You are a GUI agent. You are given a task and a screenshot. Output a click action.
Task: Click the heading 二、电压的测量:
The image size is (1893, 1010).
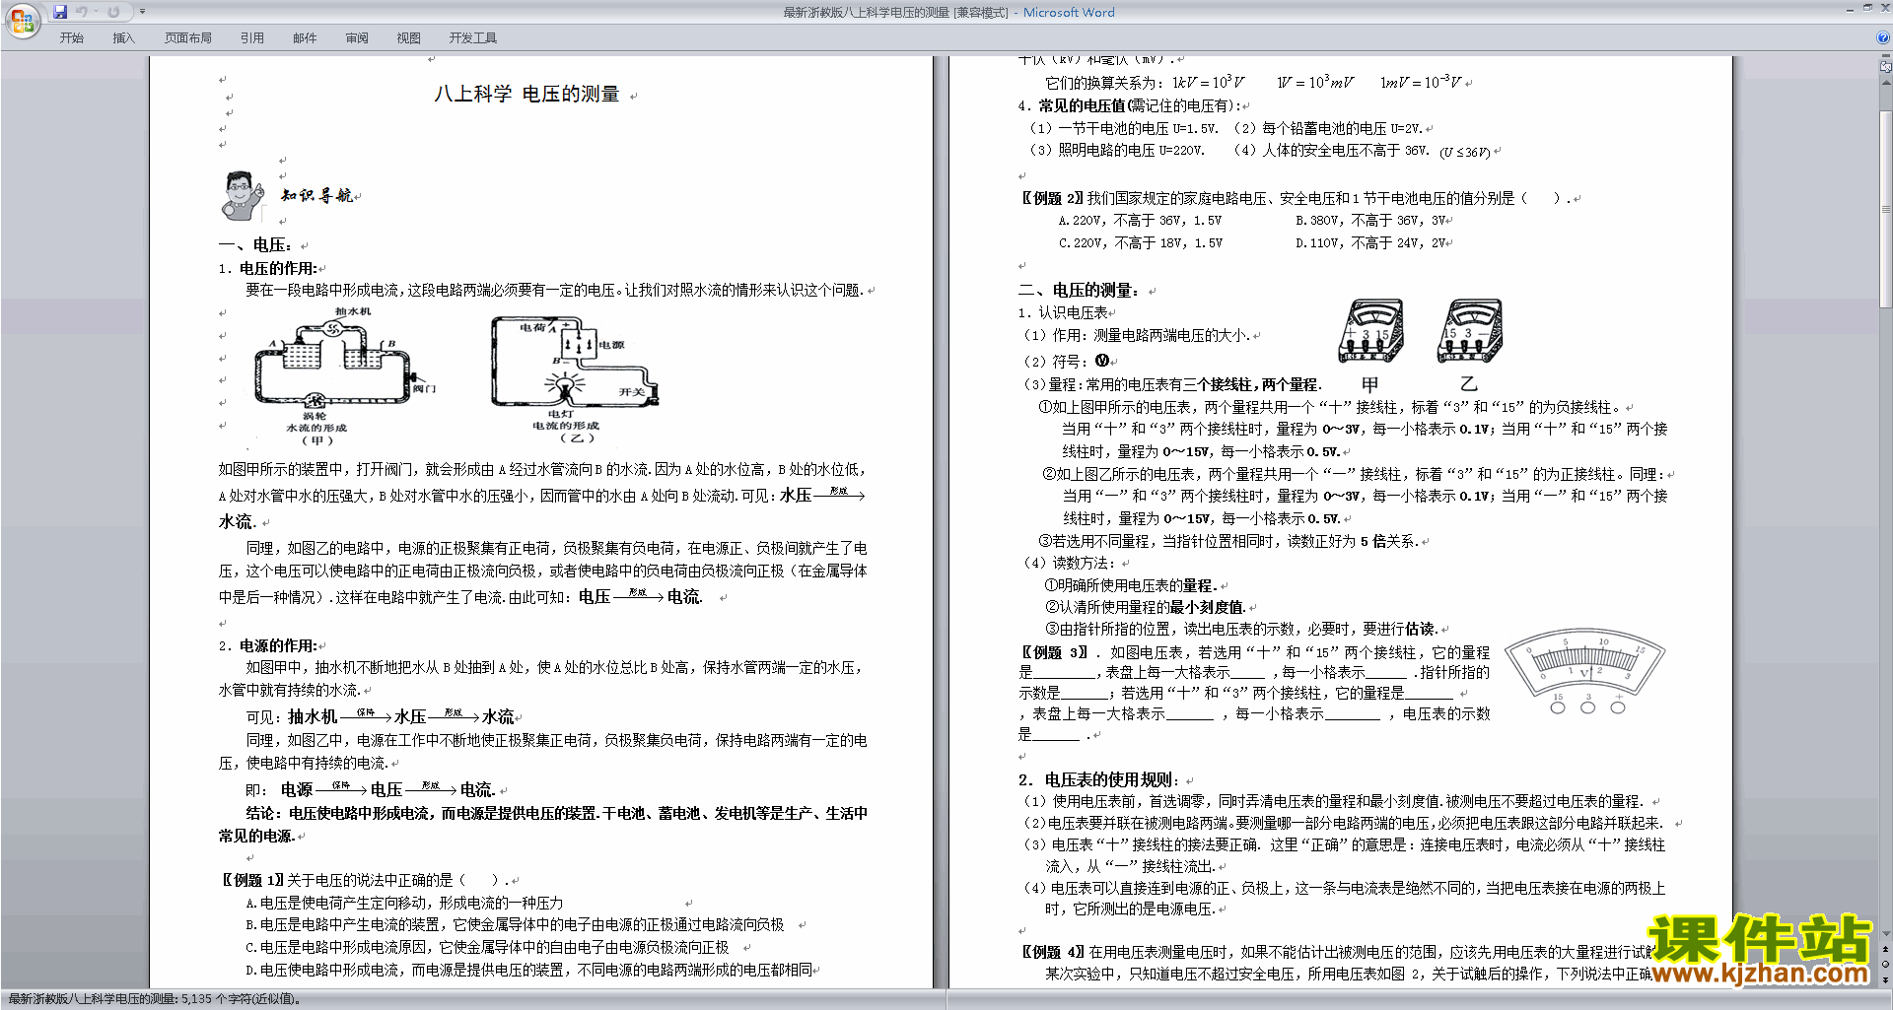coord(1080,290)
